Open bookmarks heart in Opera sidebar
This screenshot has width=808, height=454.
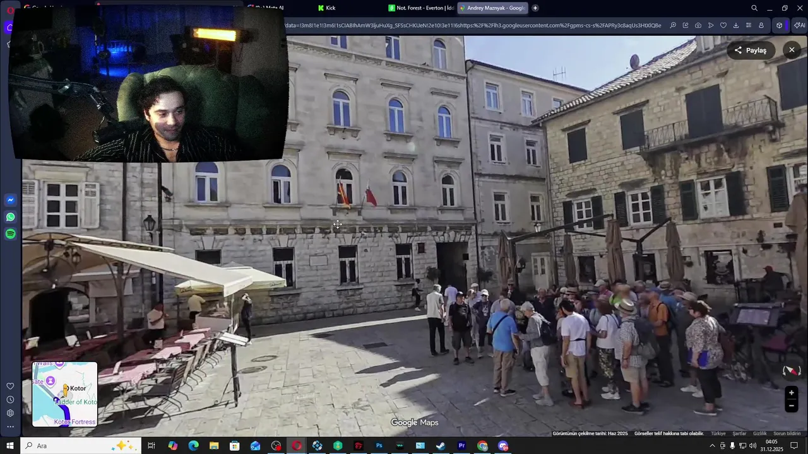click(x=10, y=386)
